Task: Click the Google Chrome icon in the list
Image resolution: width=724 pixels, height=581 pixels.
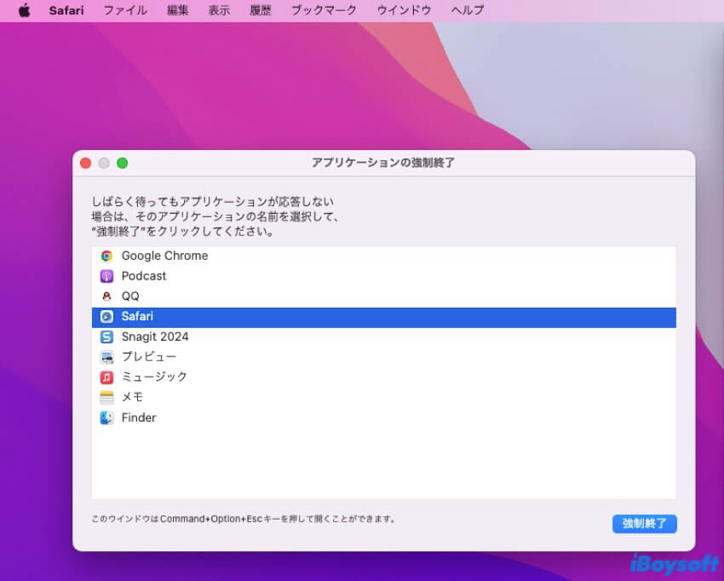Action: [106, 256]
